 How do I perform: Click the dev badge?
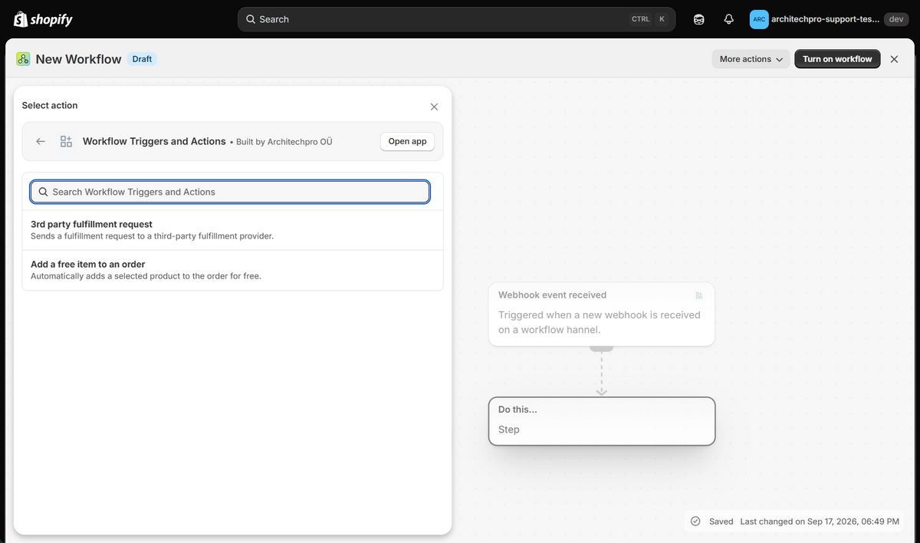pos(896,19)
